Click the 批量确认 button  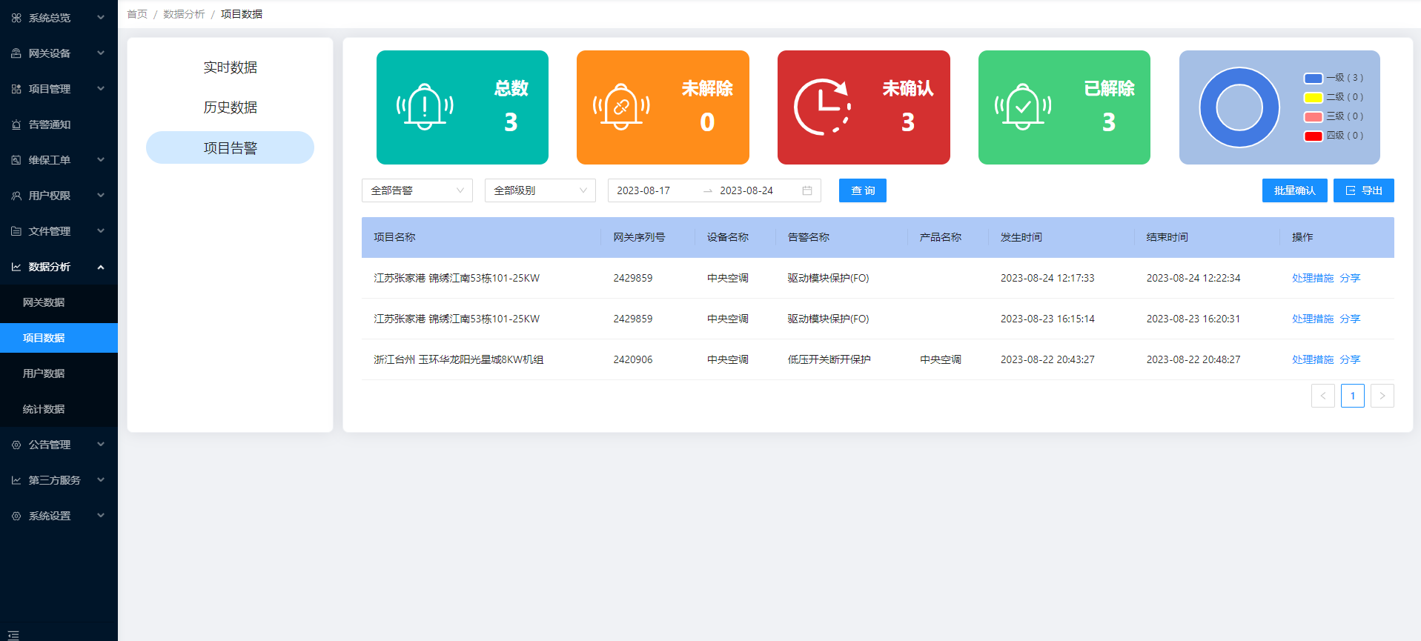coord(1295,190)
